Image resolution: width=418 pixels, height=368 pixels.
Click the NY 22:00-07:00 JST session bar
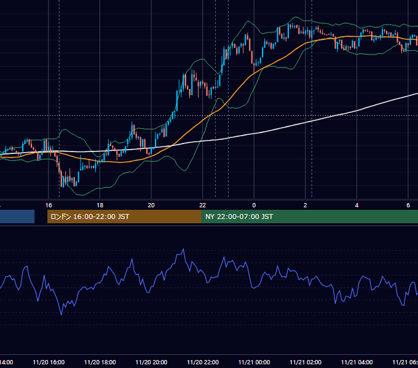click(309, 217)
